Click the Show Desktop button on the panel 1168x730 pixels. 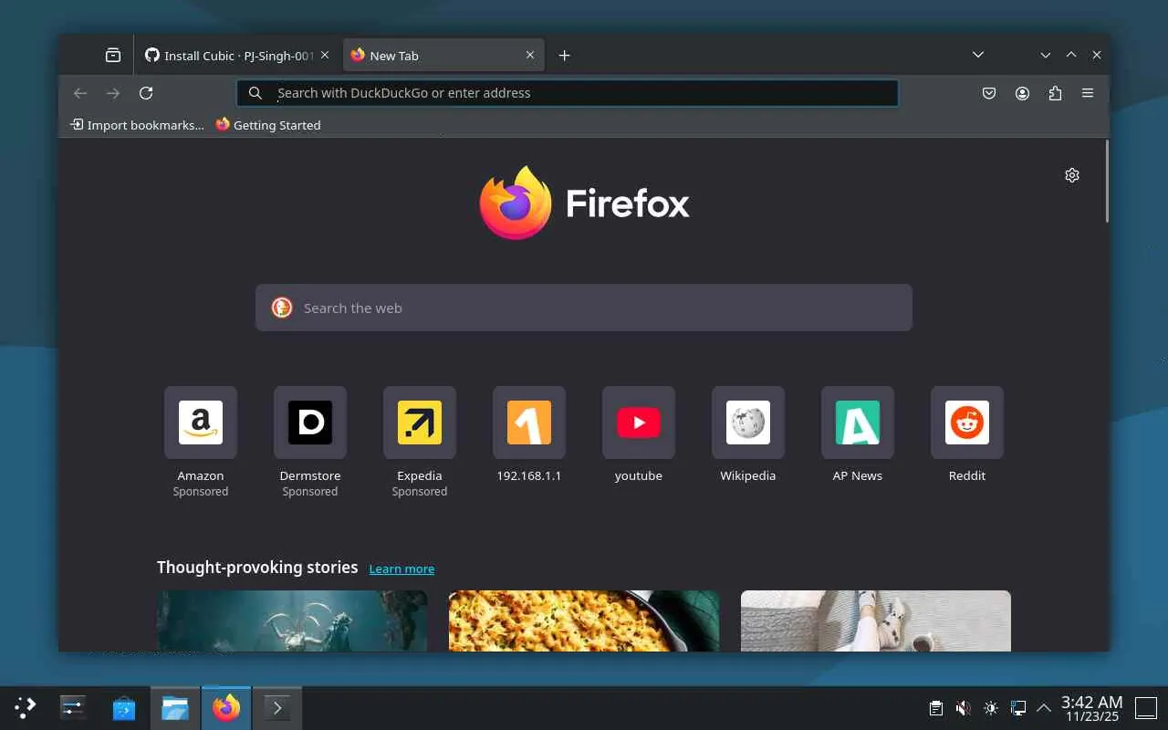(x=1145, y=708)
